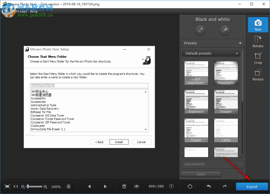Activate the Hand pan tool
Viewport: 270px width, 194px height.
pos(68,186)
